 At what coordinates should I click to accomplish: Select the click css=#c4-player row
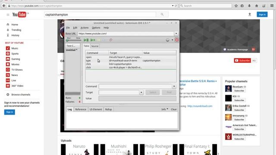[131, 67]
